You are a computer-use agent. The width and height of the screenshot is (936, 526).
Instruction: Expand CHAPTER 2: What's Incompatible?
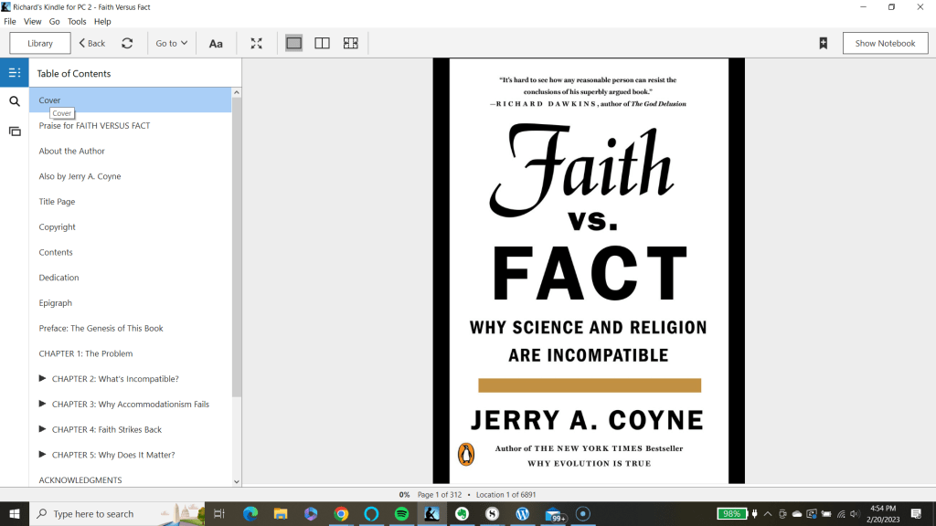(43, 378)
